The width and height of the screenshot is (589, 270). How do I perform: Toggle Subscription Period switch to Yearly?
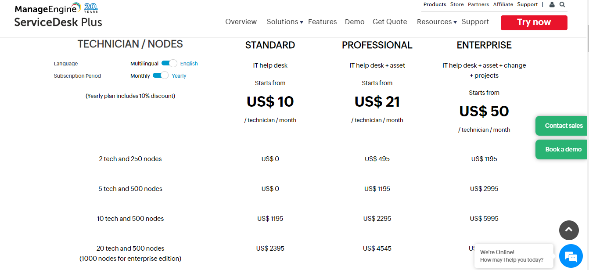tap(161, 76)
